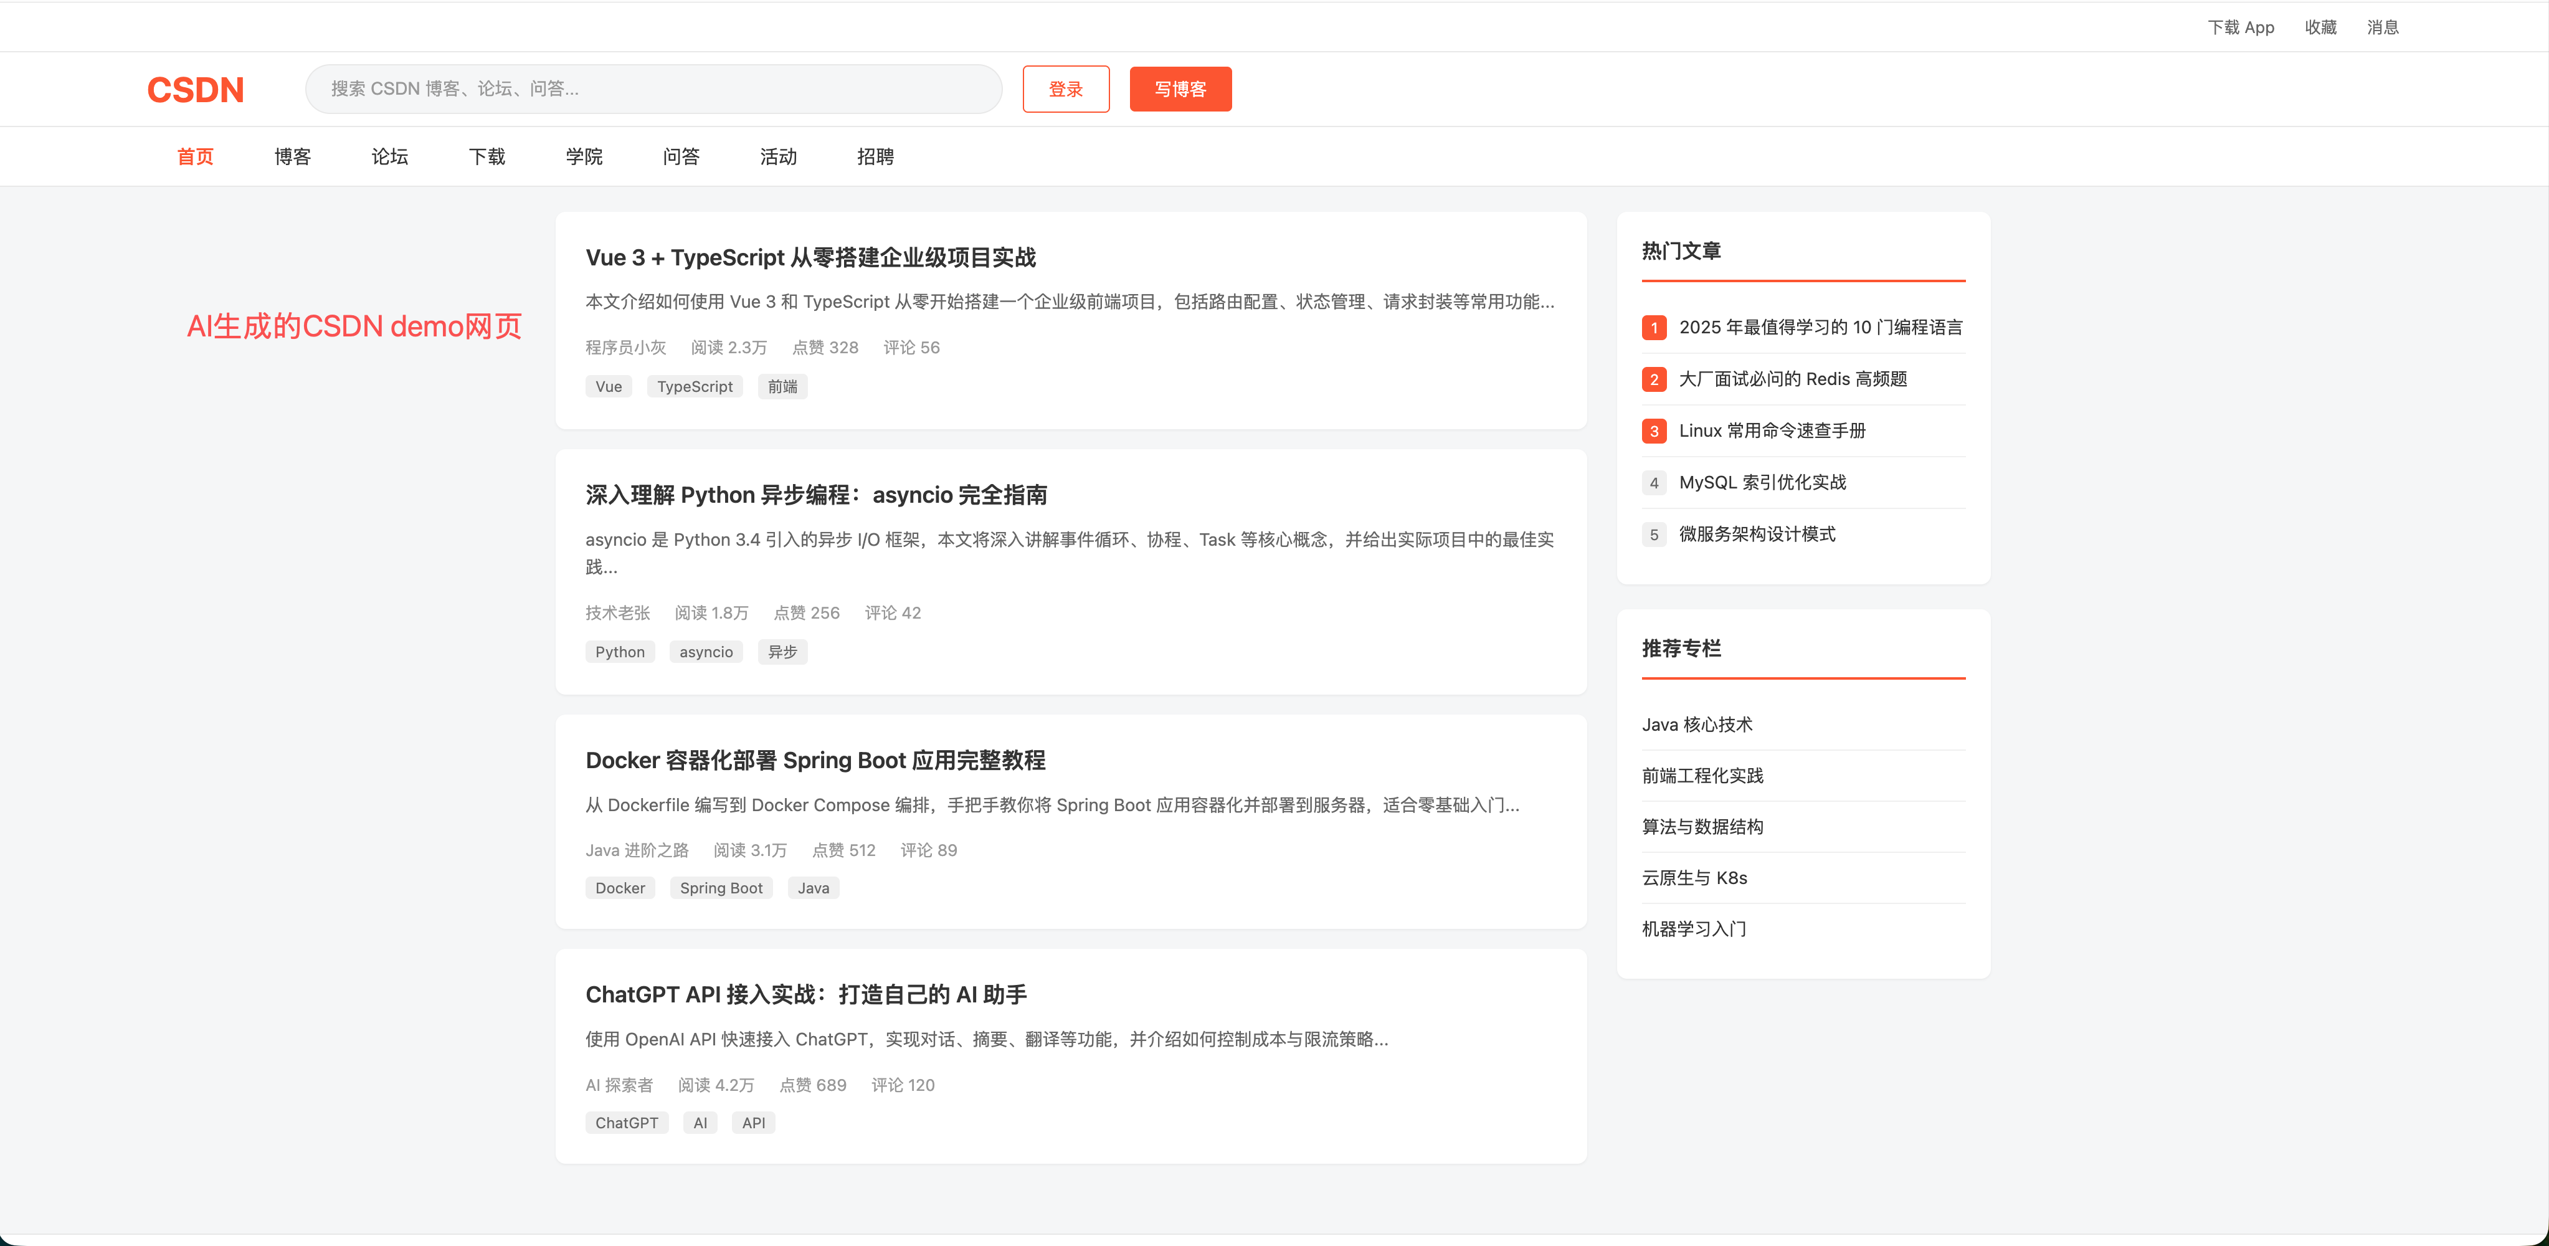Screen dimensions: 2549x1246
Task: Click the 评论 56 count
Action: pos(911,348)
